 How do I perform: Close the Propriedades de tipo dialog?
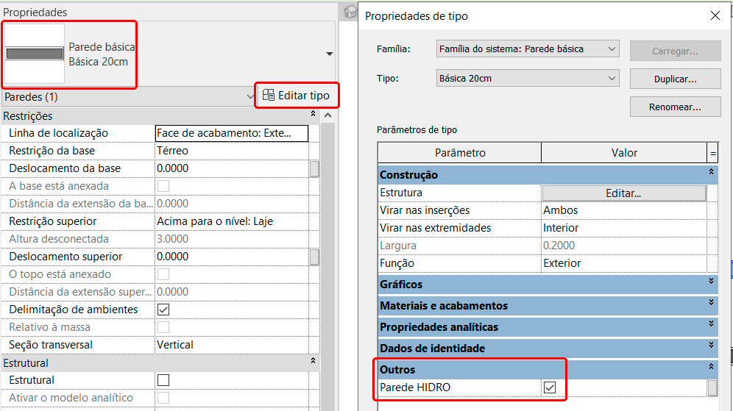(715, 15)
